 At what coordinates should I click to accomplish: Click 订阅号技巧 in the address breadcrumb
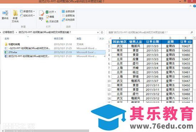point(9,32)
